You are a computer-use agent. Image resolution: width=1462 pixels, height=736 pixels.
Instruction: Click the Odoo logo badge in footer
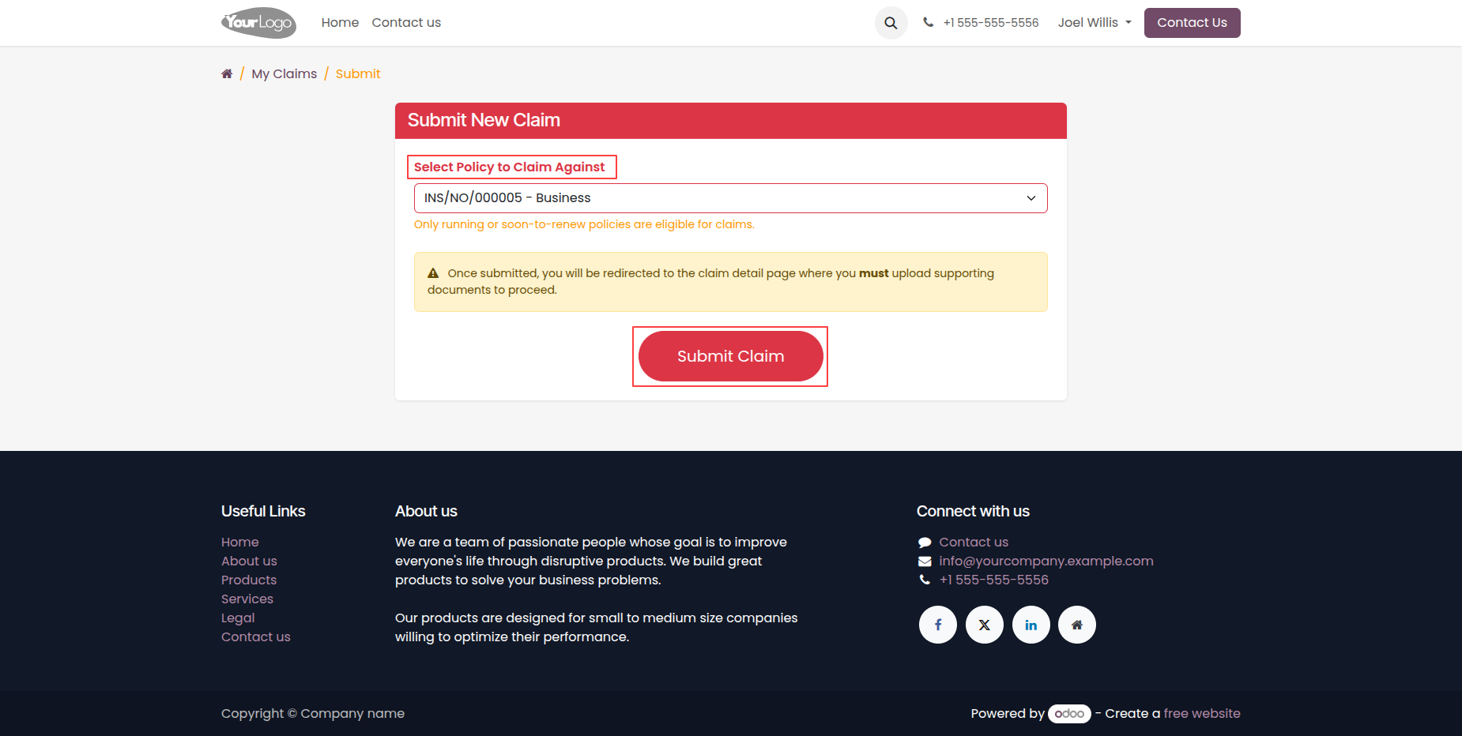(1069, 714)
